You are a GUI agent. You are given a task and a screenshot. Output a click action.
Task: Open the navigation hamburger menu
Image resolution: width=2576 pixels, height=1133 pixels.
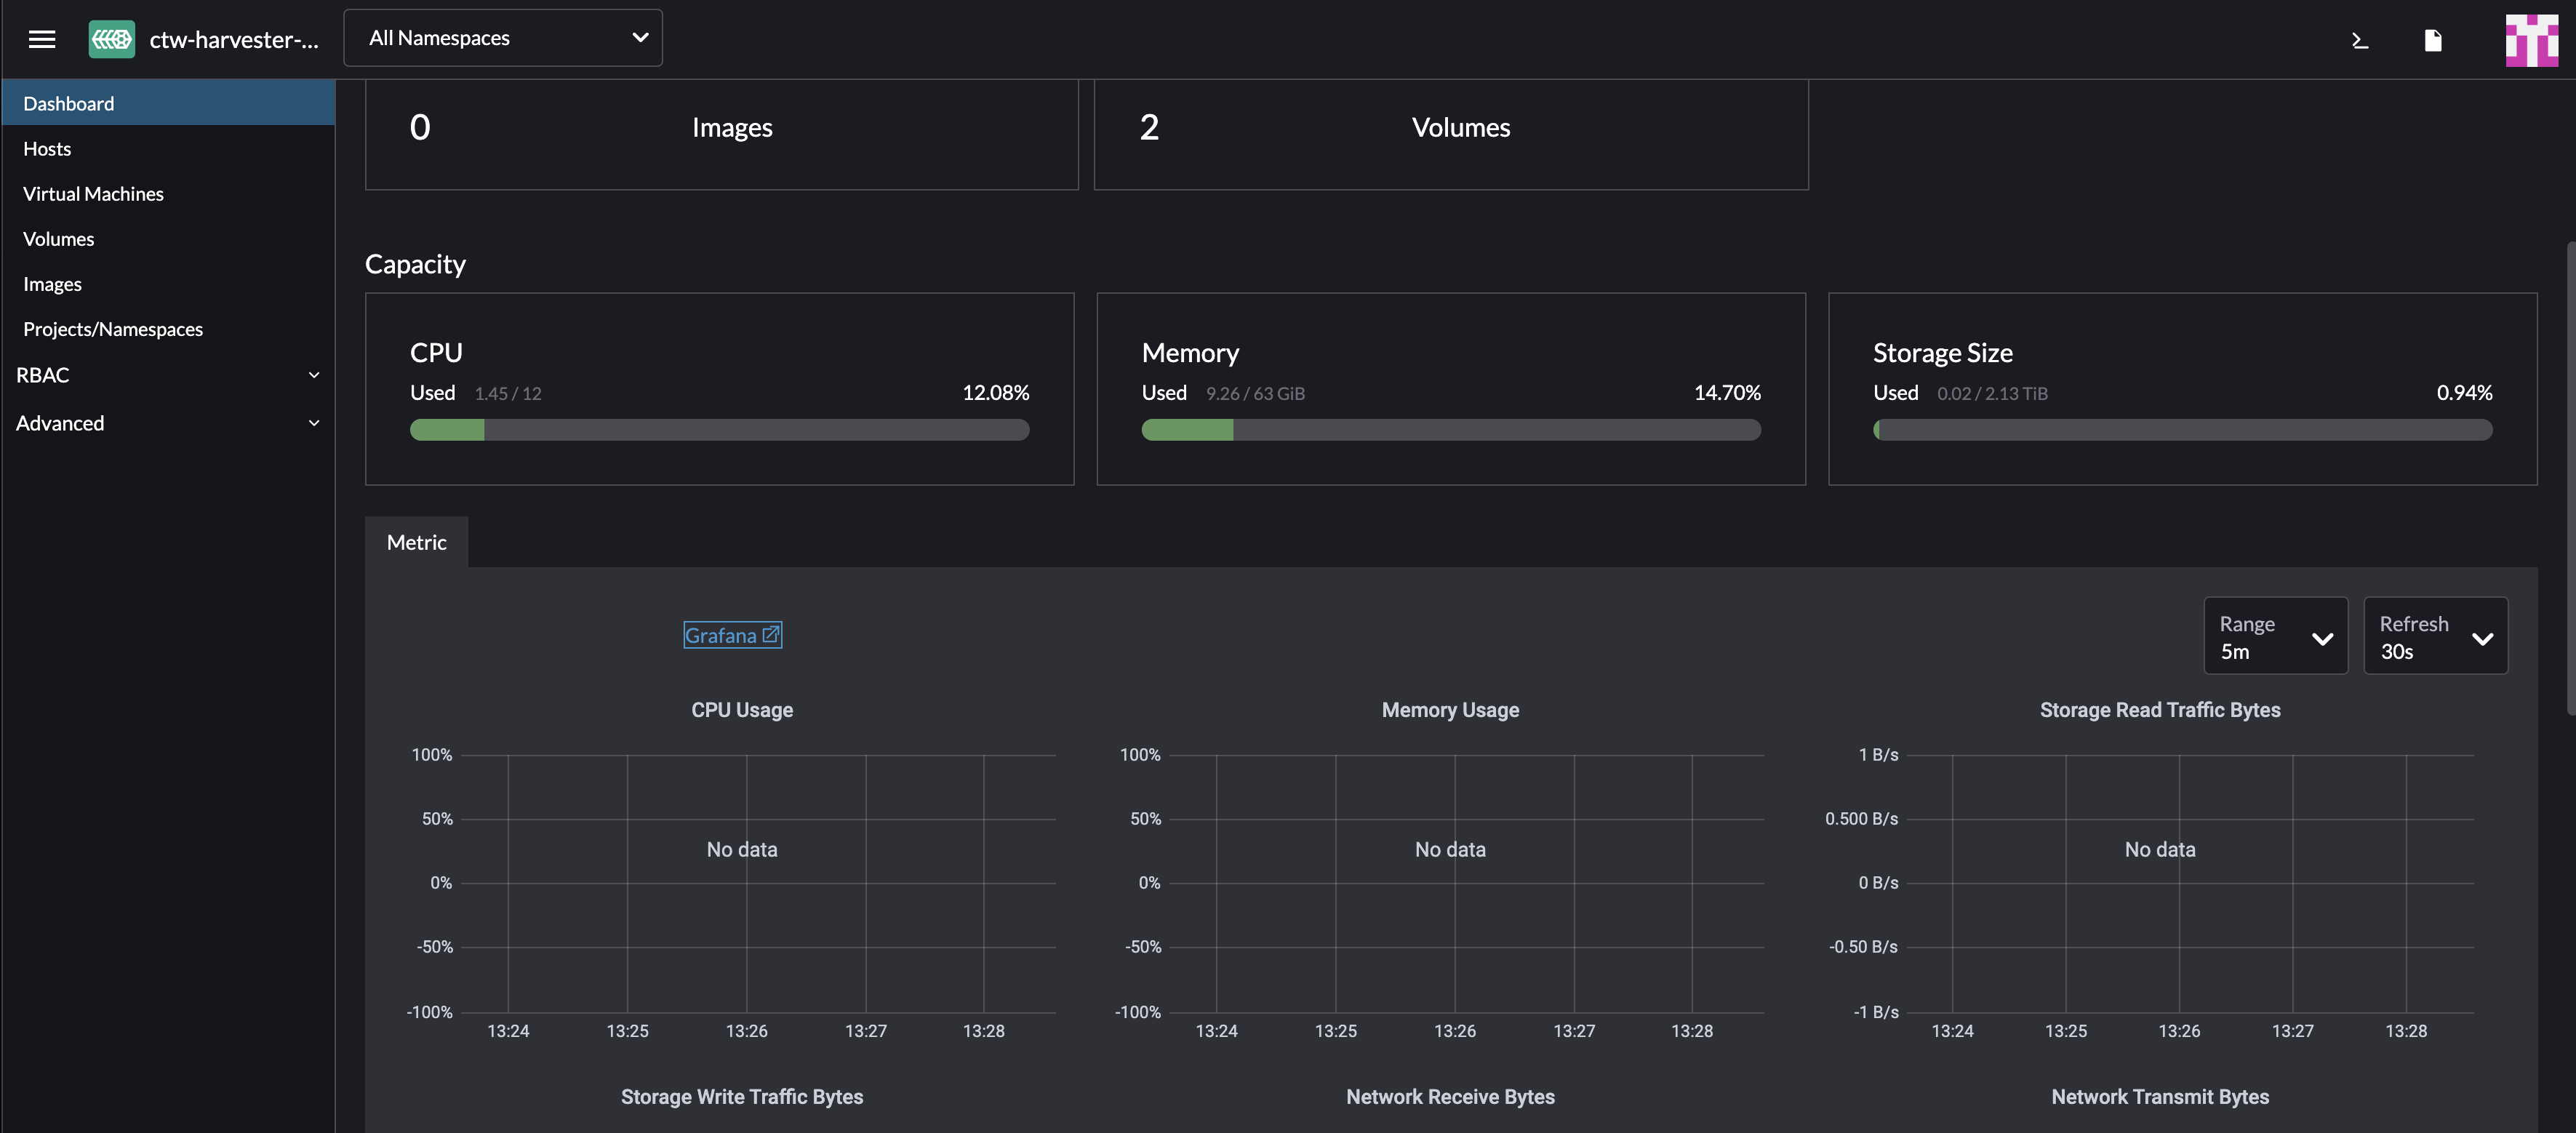tap(42, 39)
